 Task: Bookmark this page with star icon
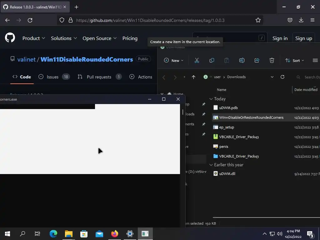pos(258,20)
